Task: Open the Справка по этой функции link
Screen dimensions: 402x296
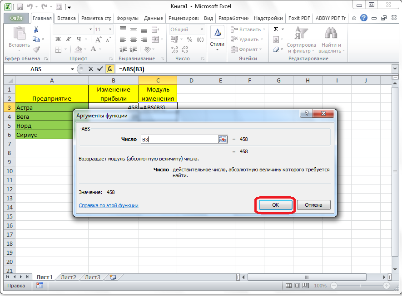Action: point(109,205)
